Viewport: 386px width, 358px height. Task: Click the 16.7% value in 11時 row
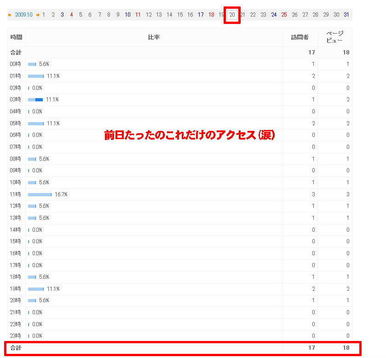[x=61, y=194]
